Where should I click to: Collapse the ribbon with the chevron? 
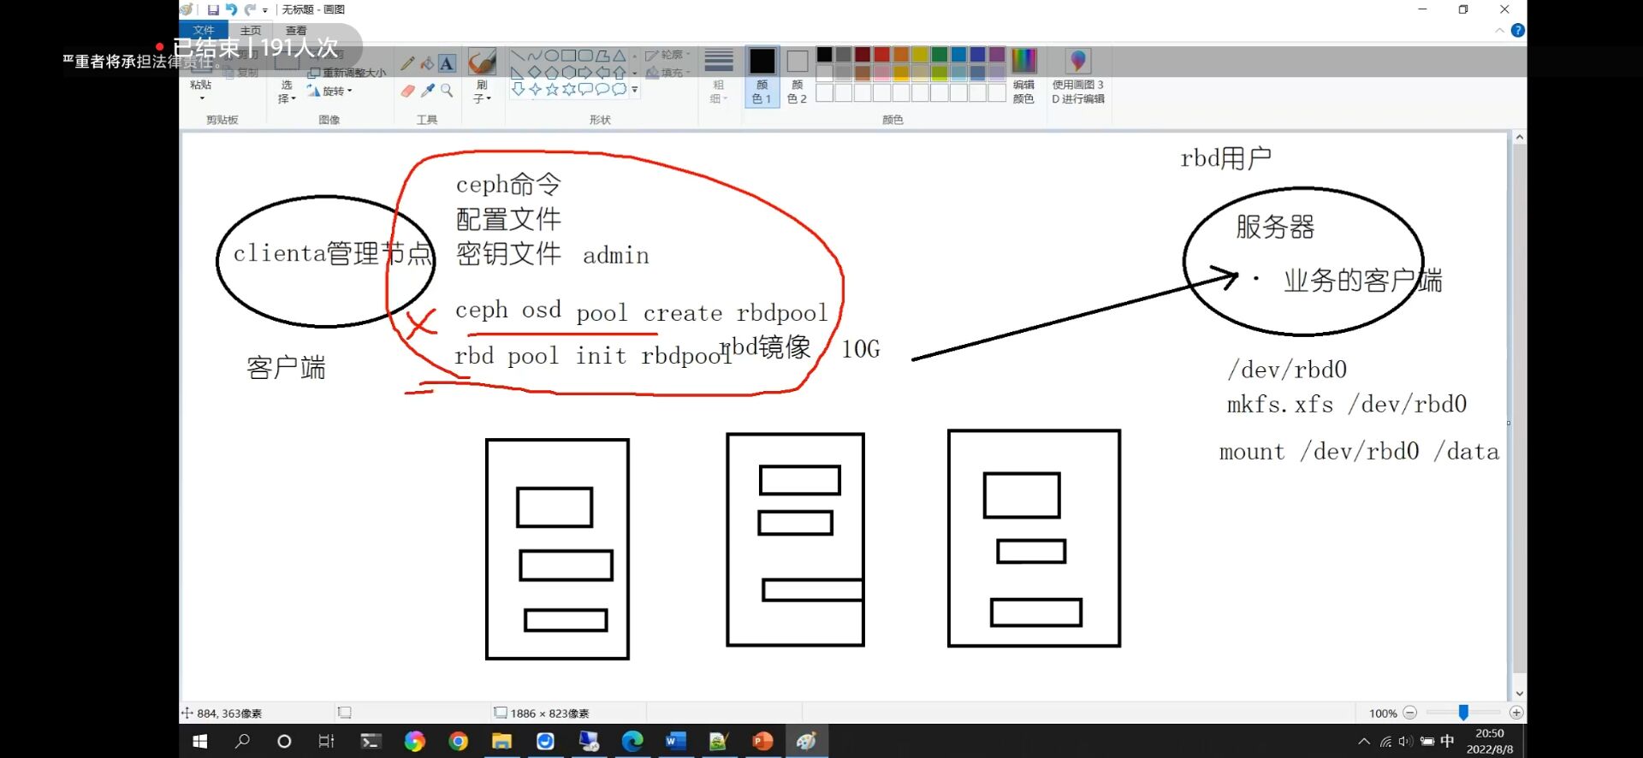pos(1499,30)
